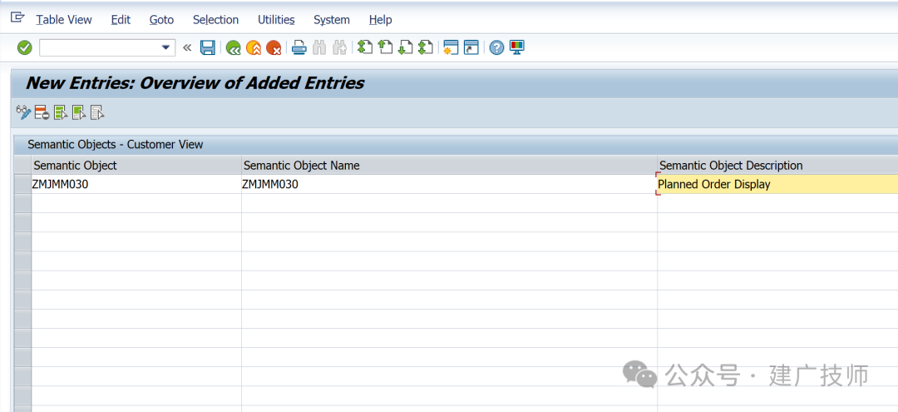The height and width of the screenshot is (412, 898).
Task: Click the Select Block icon
Action: (x=78, y=112)
